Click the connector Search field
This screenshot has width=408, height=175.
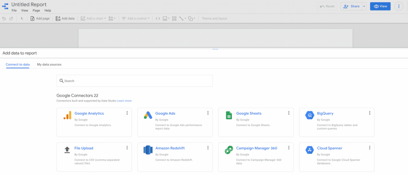[135, 81]
